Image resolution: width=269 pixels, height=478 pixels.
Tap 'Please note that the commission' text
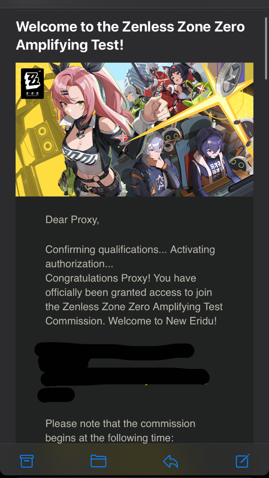[x=120, y=423]
